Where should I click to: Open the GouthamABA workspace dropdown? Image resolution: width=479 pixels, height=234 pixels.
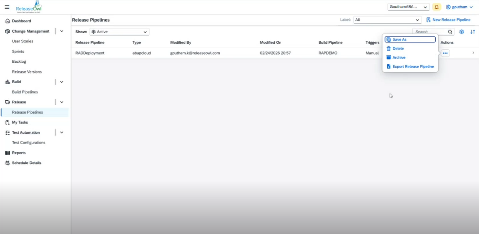click(408, 7)
